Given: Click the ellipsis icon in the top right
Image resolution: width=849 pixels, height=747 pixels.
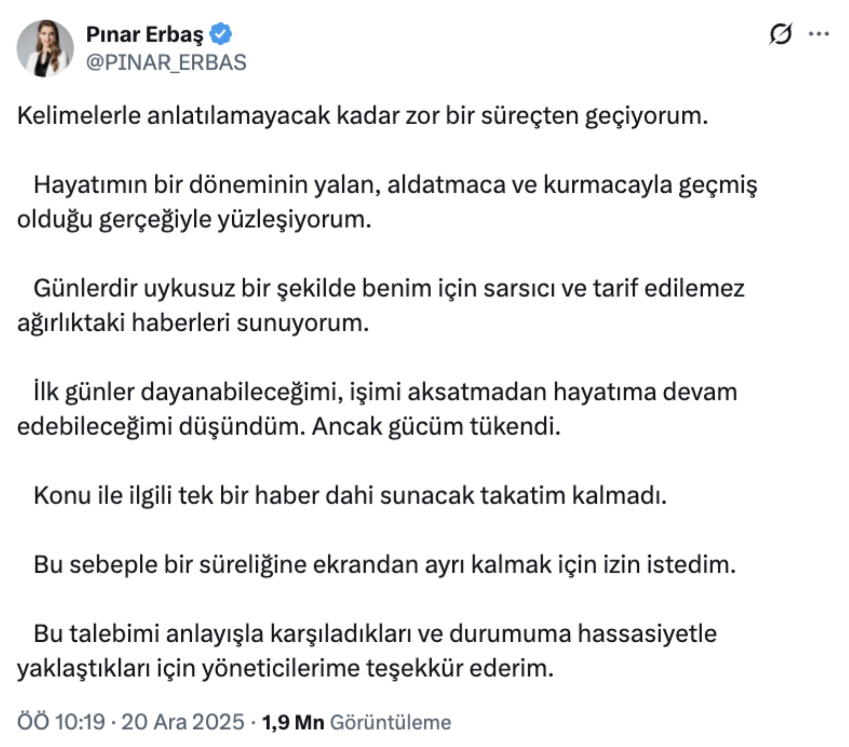Looking at the screenshot, I should point(820,32).
